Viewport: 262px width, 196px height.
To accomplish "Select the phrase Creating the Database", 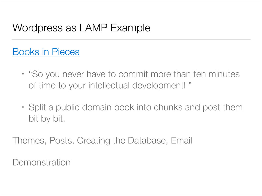I will (122, 140).
